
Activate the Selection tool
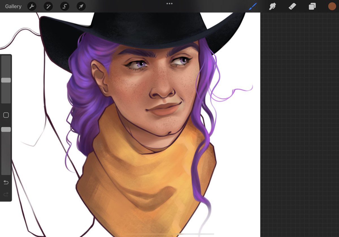coord(65,6)
